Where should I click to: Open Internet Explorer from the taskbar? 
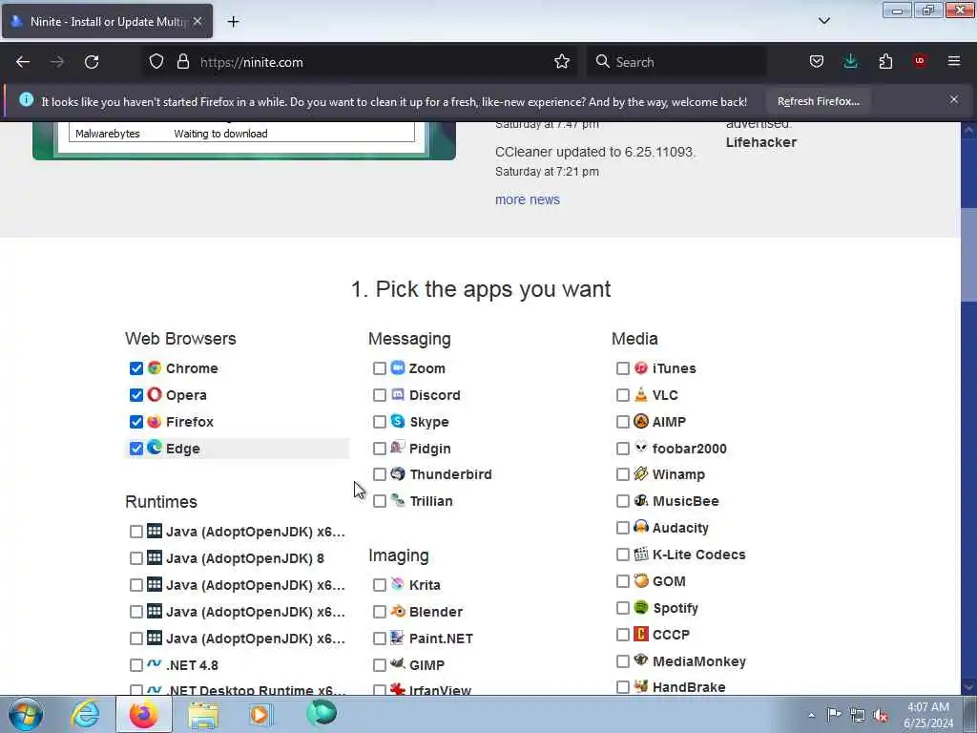click(x=84, y=714)
